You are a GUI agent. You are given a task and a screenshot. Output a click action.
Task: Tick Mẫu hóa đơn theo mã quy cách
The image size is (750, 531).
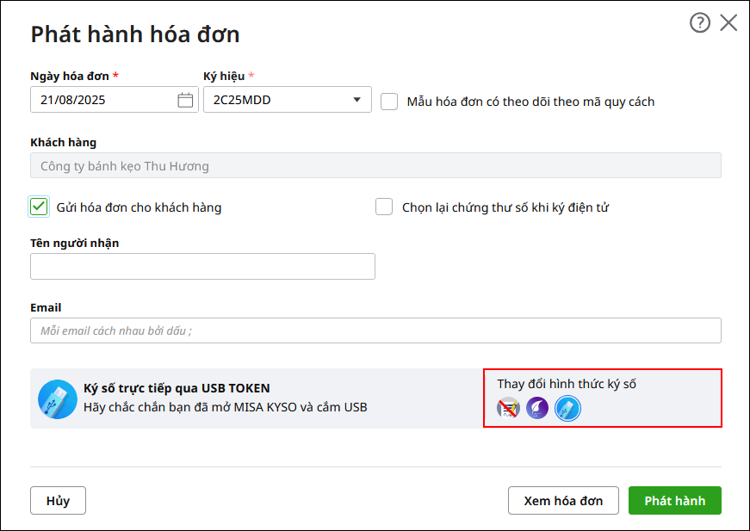click(389, 102)
